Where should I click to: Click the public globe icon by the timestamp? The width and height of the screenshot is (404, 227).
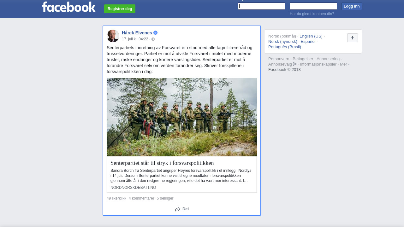(x=153, y=39)
